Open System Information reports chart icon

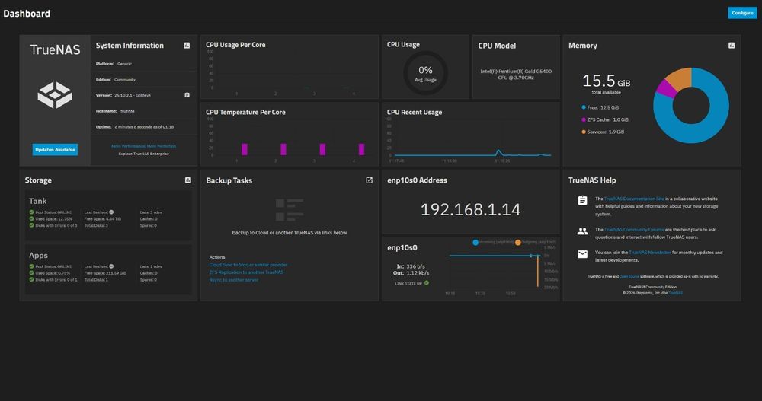(x=187, y=45)
